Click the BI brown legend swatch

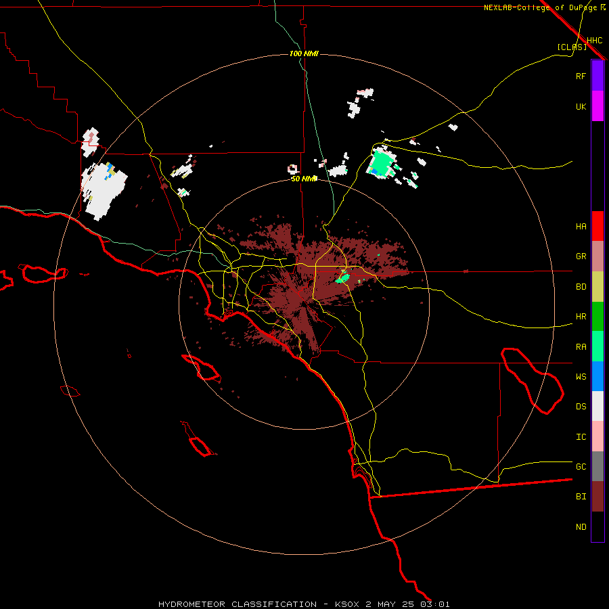point(597,497)
